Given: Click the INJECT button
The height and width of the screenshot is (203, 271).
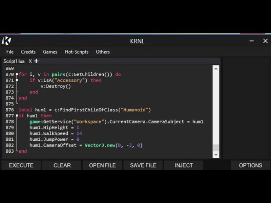Looking at the screenshot, I should click(184, 165).
